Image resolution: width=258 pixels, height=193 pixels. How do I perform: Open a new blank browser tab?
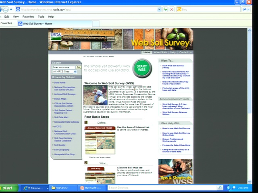point(96,24)
